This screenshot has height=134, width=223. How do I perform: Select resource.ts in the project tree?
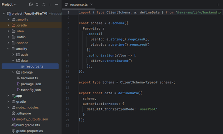(x=30, y=66)
